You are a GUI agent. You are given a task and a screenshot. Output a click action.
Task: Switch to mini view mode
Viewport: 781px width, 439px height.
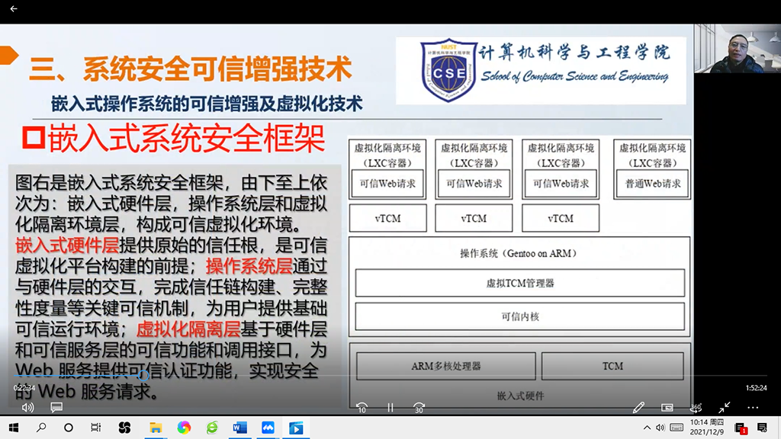pyautogui.click(x=667, y=408)
